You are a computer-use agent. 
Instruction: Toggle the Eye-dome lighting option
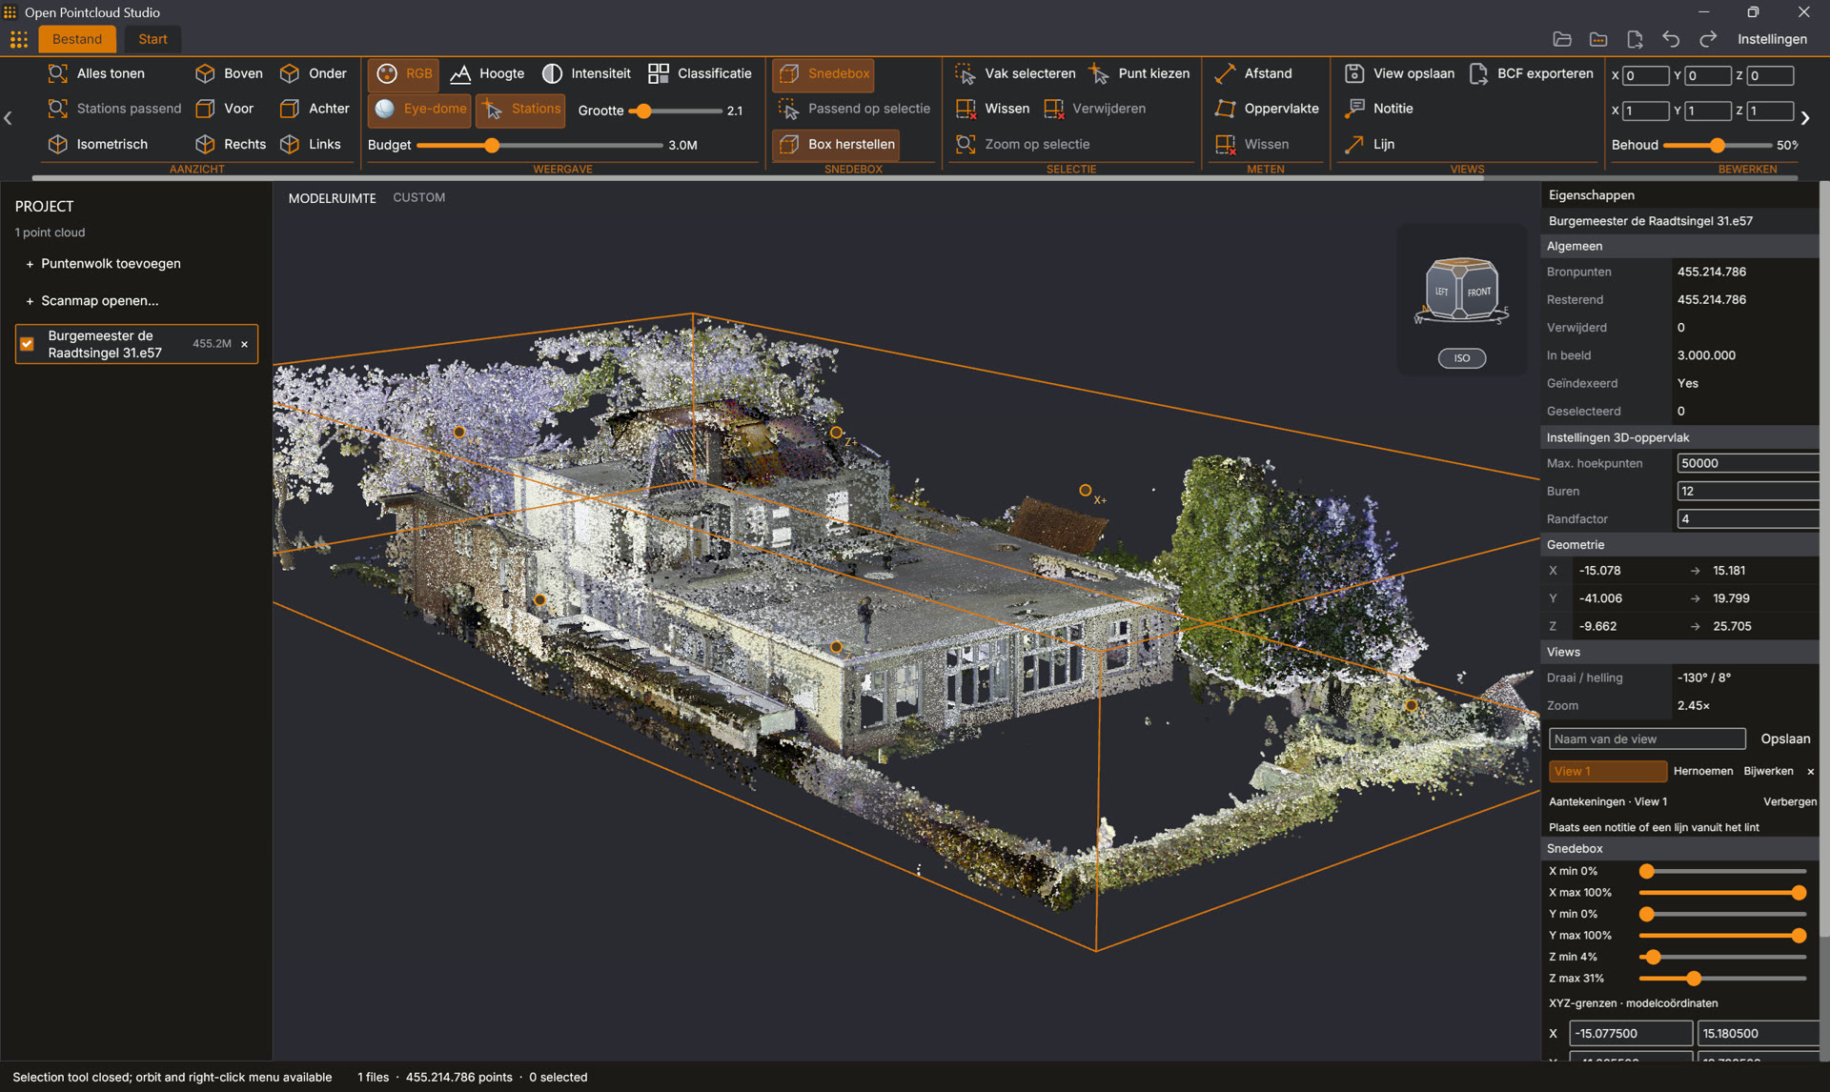pos(419,110)
